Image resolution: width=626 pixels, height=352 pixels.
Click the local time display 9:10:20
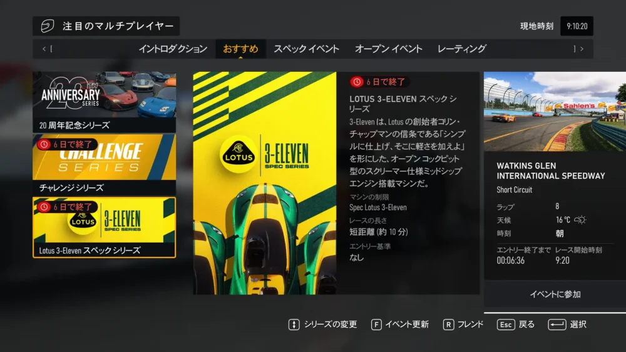pyautogui.click(x=577, y=26)
